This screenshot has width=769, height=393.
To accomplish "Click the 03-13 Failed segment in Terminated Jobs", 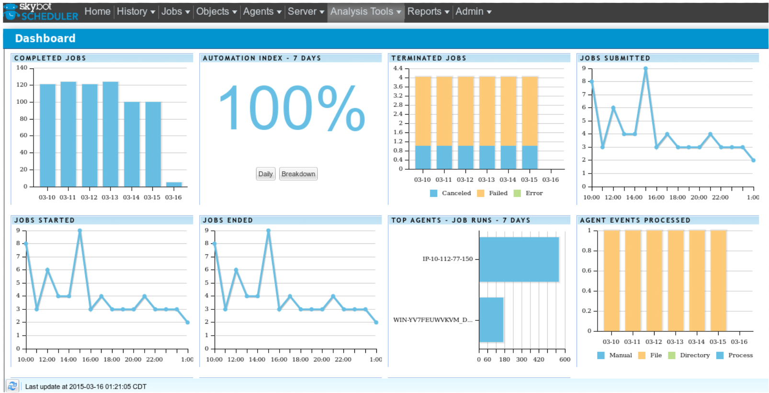I will [x=487, y=111].
